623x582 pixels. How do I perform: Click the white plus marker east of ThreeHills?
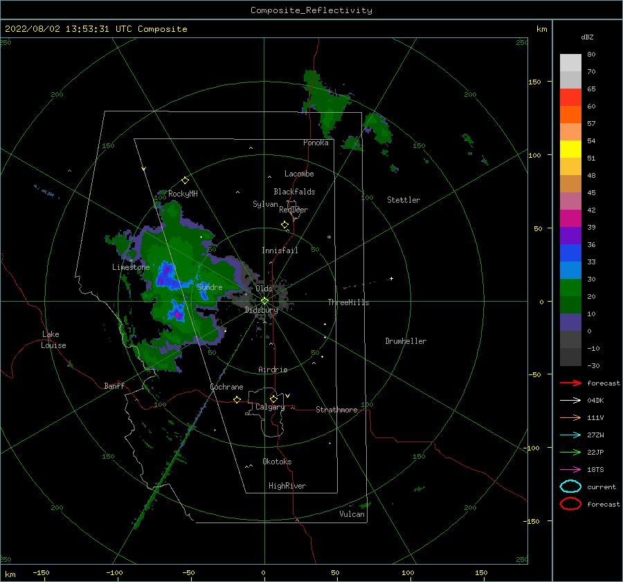click(x=391, y=278)
